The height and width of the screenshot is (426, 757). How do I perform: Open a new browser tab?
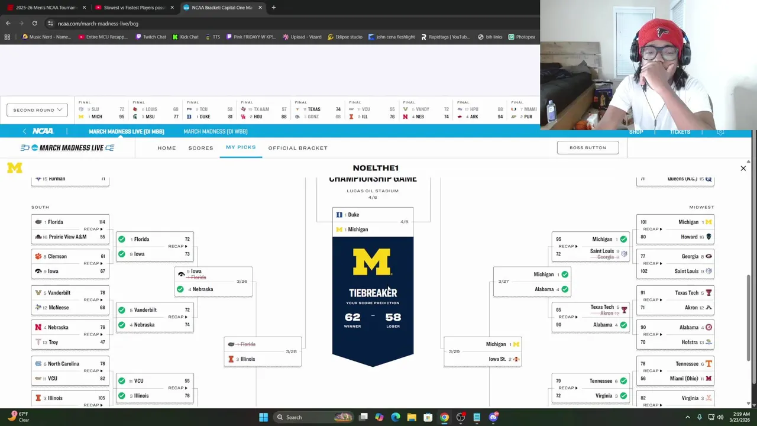click(x=274, y=8)
